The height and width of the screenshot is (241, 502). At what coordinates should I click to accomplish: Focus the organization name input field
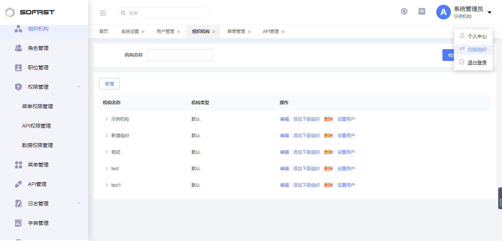tap(180, 55)
